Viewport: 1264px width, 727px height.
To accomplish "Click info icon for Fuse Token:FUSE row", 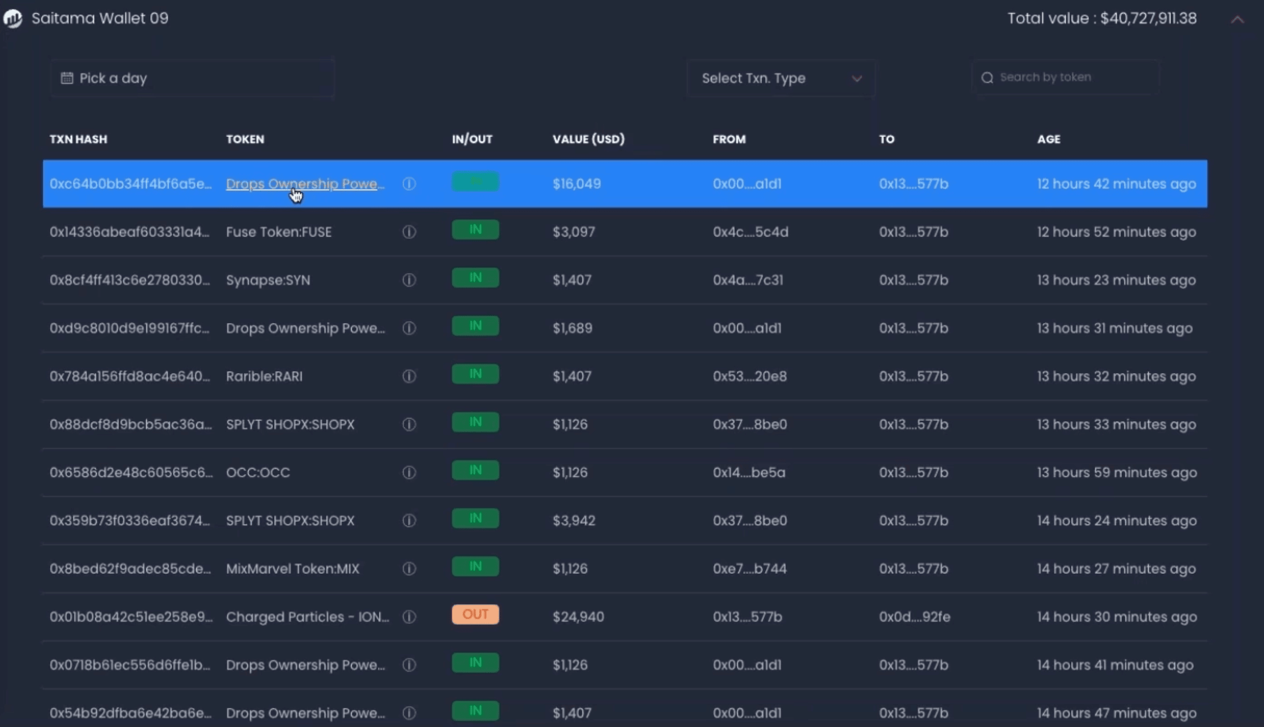I will [409, 232].
